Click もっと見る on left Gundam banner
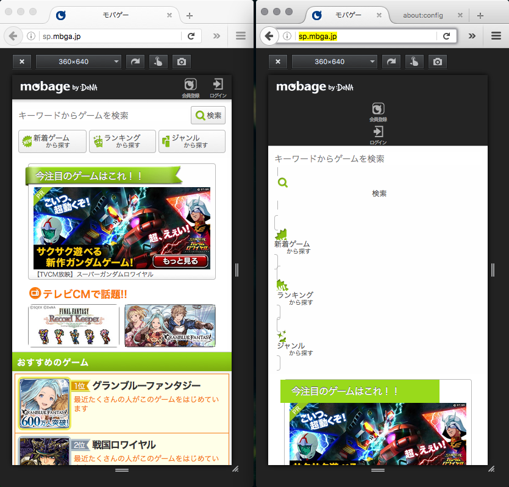Screen dimensions: 509x487 point(180,261)
